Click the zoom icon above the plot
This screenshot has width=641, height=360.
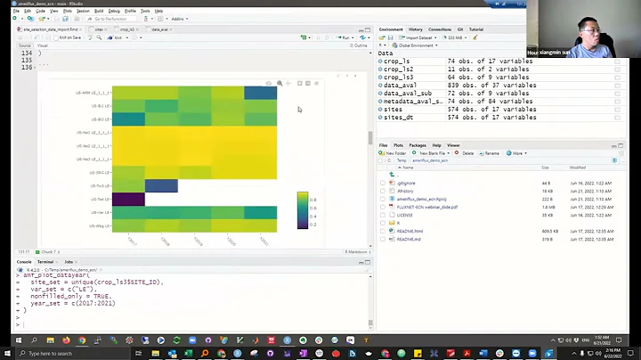pos(280,84)
